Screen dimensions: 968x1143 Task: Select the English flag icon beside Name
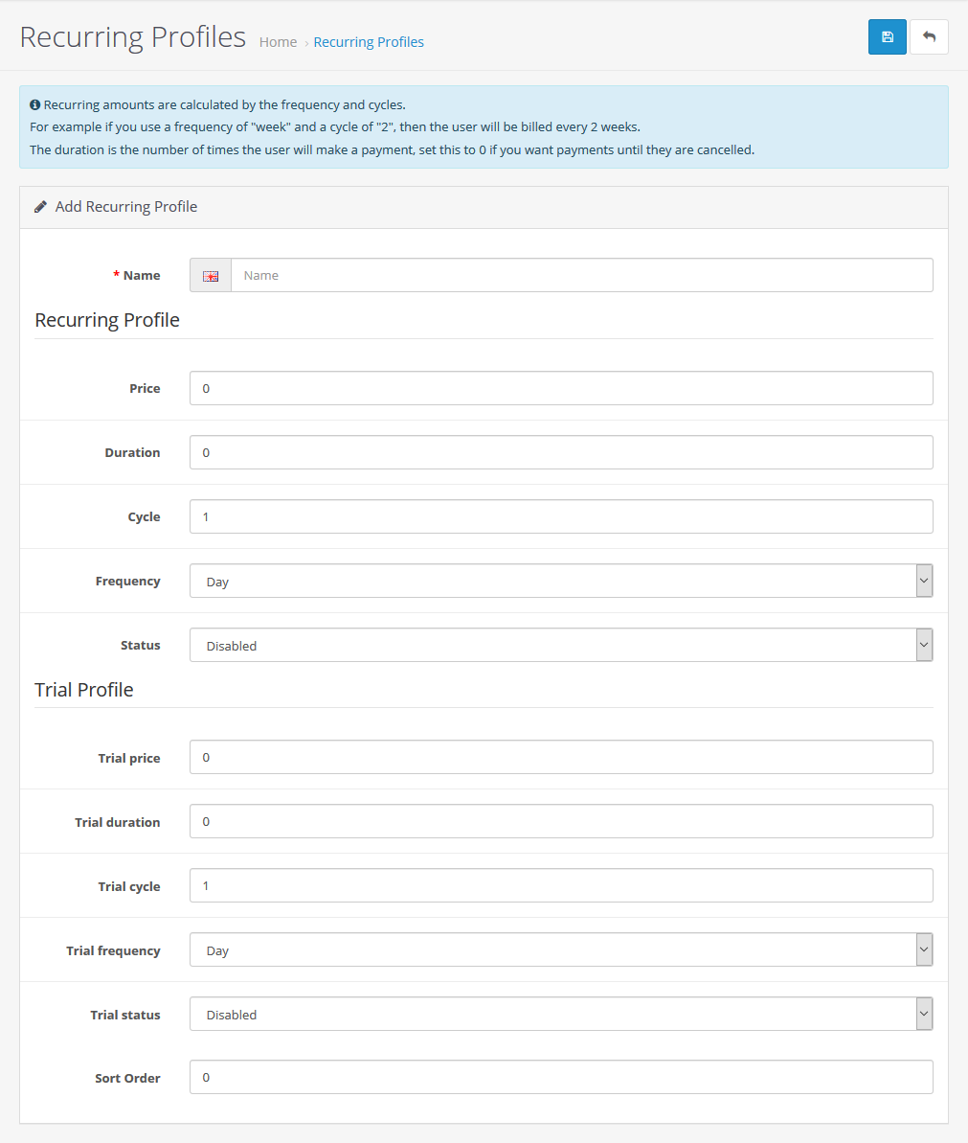210,275
